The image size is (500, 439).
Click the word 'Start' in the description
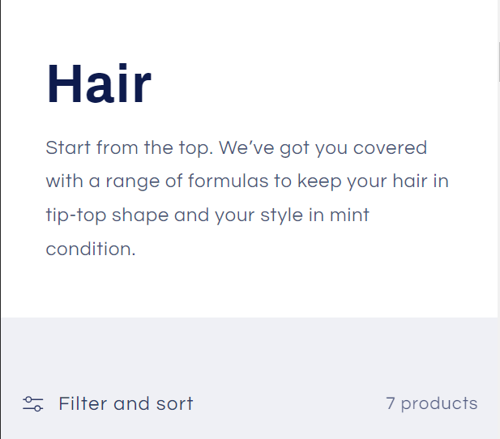[68, 148]
